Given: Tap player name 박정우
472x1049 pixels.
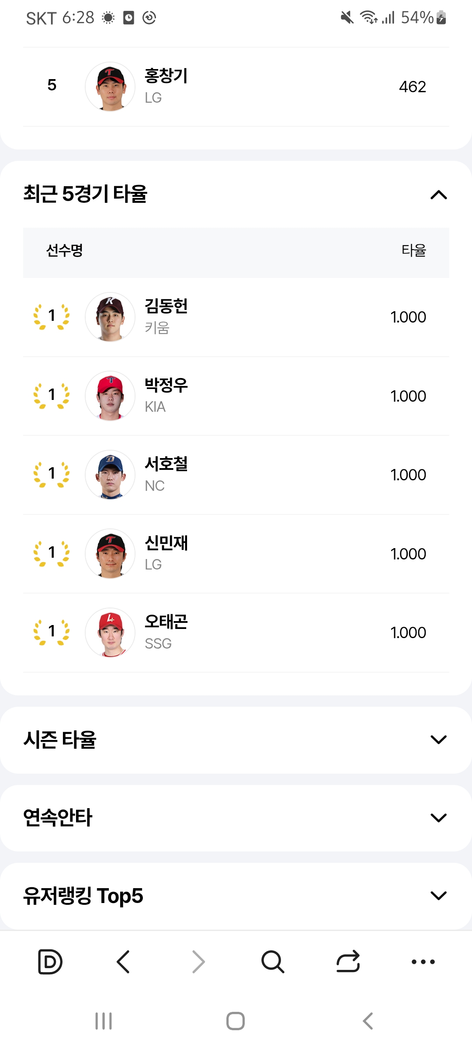Looking at the screenshot, I should coord(166,385).
